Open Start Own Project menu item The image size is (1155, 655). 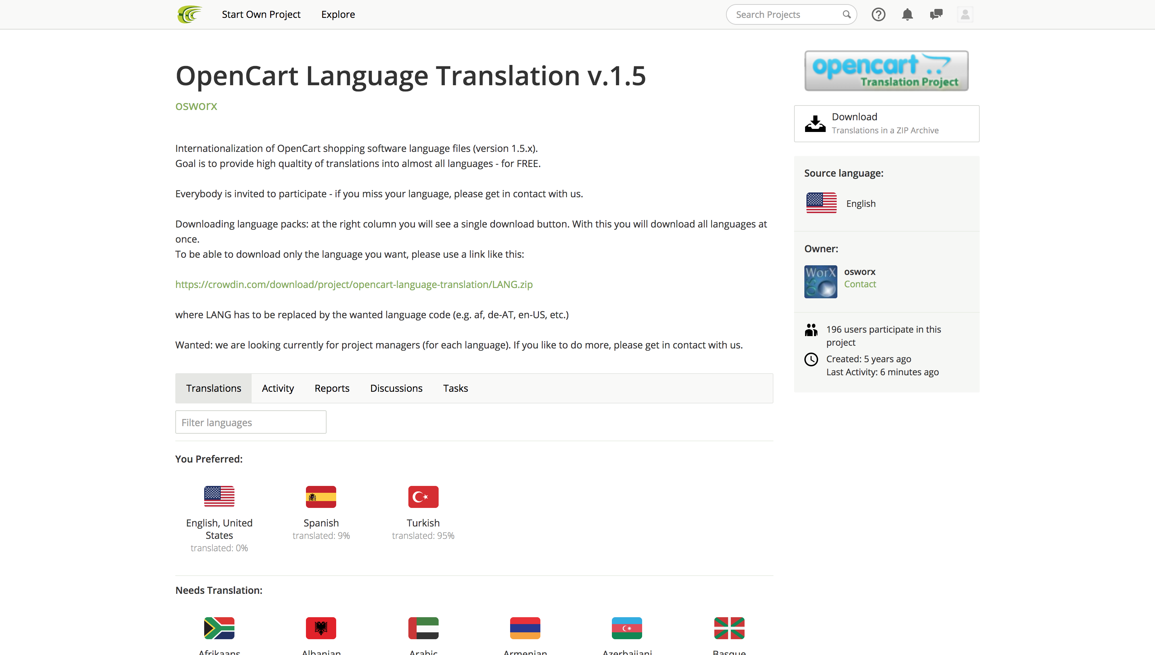(261, 14)
